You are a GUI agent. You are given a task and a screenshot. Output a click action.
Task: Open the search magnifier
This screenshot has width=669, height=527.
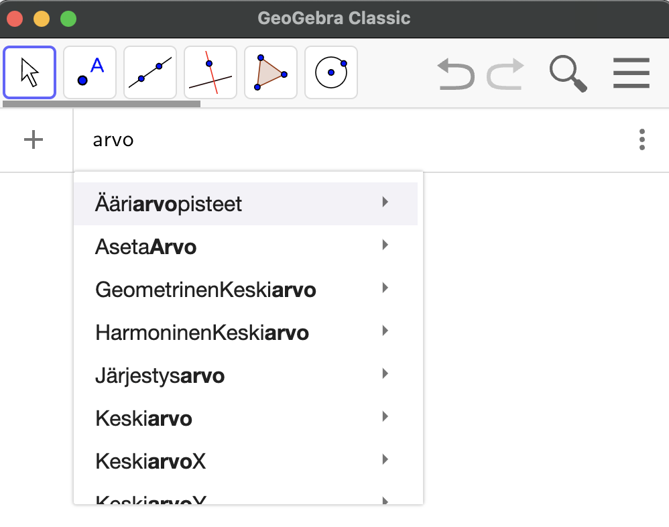[x=568, y=73]
